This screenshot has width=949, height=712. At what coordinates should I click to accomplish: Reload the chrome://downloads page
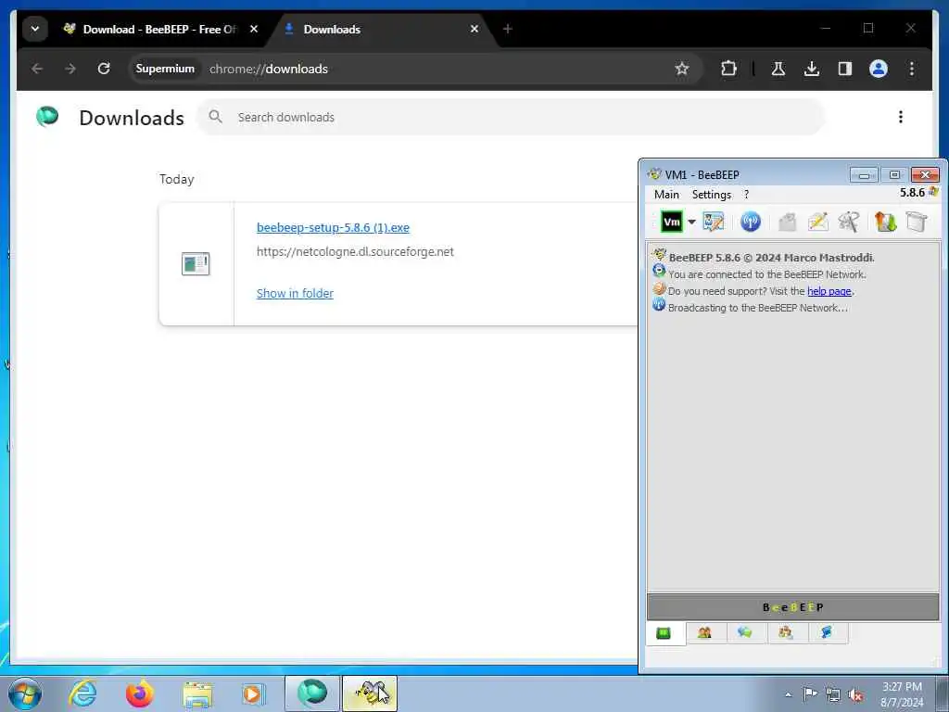[x=104, y=69]
